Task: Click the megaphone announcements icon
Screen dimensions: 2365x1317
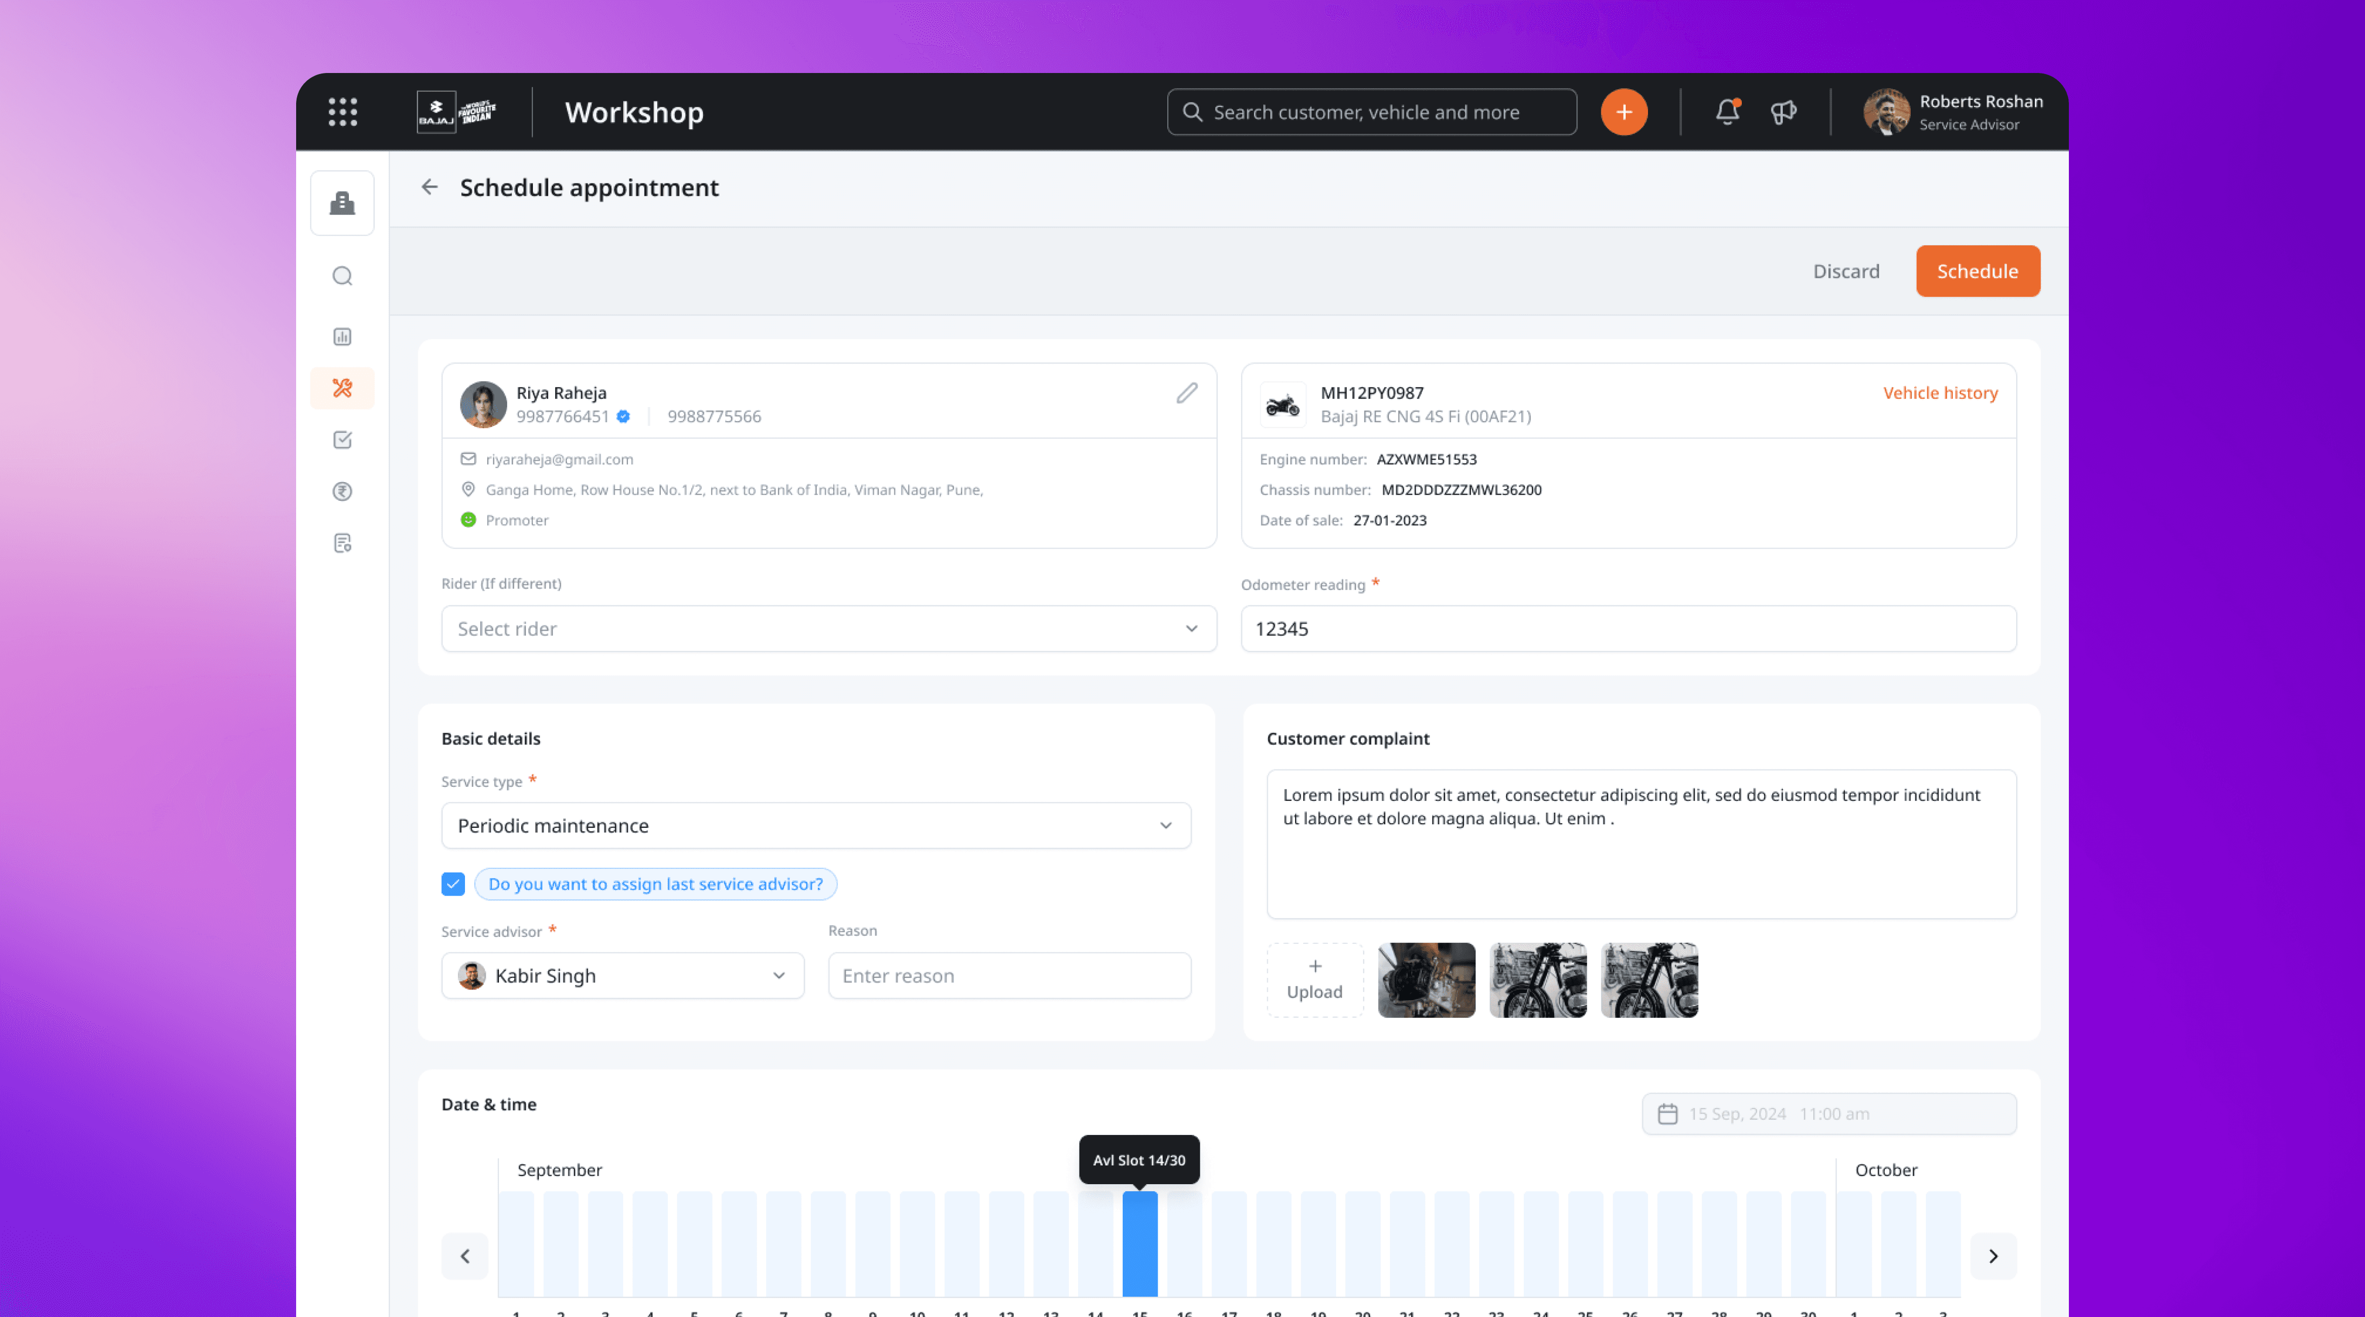Action: (1783, 112)
